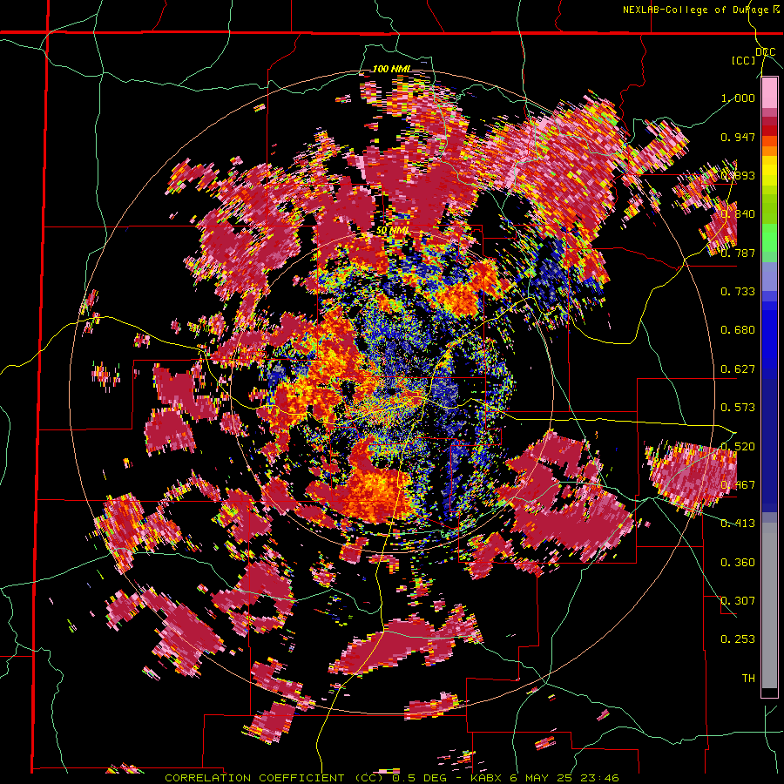The width and height of the screenshot is (784, 784).
Task: Click the 0.307 legend value
Action: [x=738, y=600]
